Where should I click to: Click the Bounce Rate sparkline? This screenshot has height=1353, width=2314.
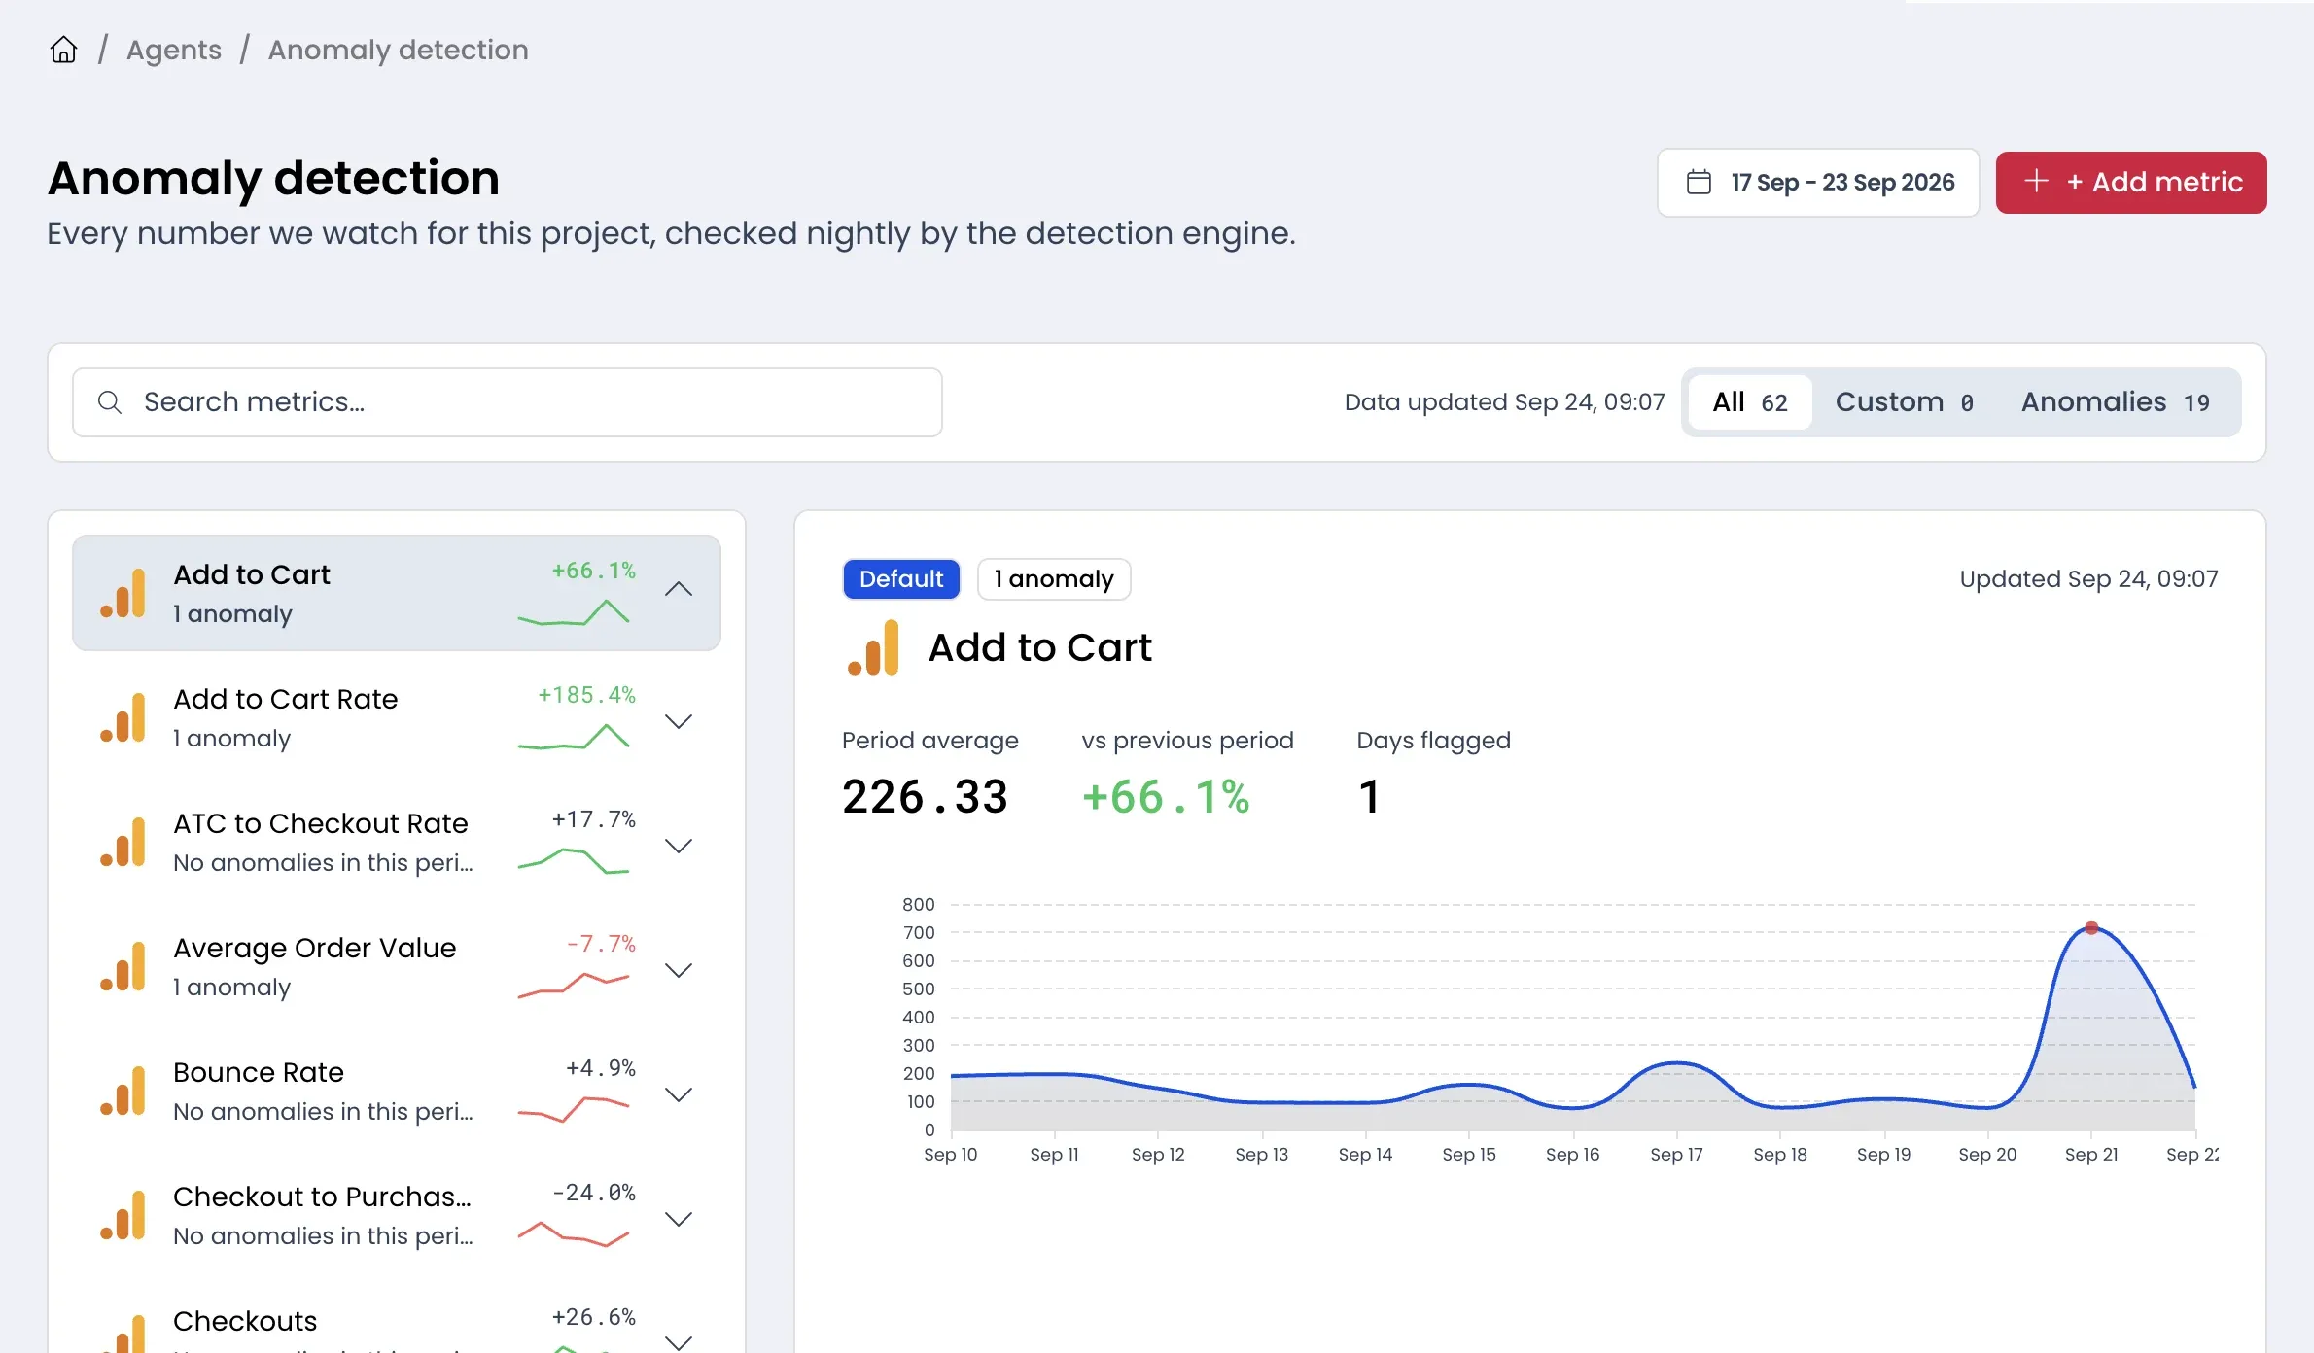point(574,1109)
